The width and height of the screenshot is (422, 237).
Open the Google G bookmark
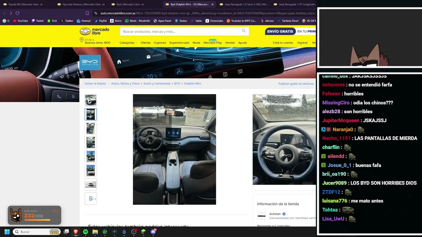[x=6, y=21]
